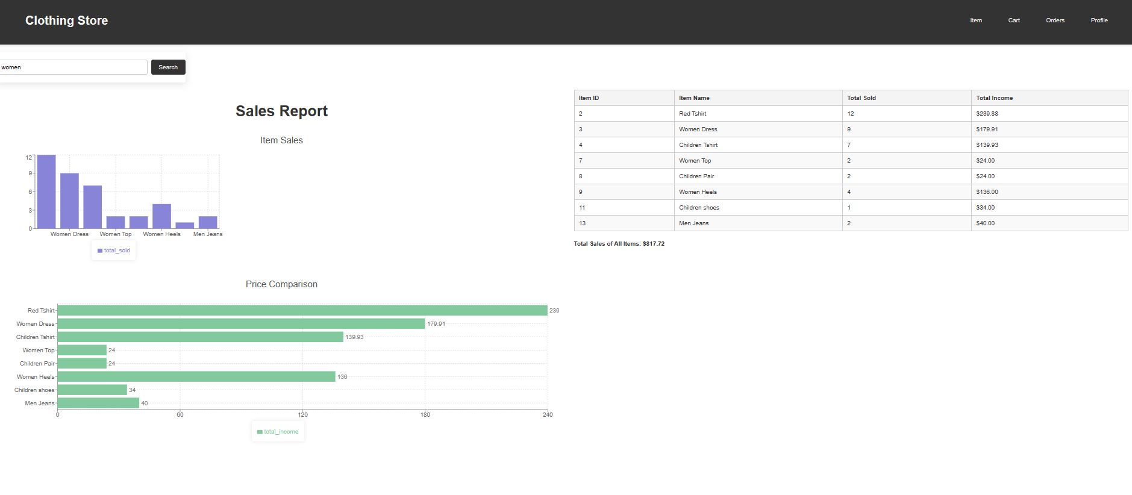The height and width of the screenshot is (495, 1132).
Task: Select the Women Heels table cell
Action: [x=758, y=192]
